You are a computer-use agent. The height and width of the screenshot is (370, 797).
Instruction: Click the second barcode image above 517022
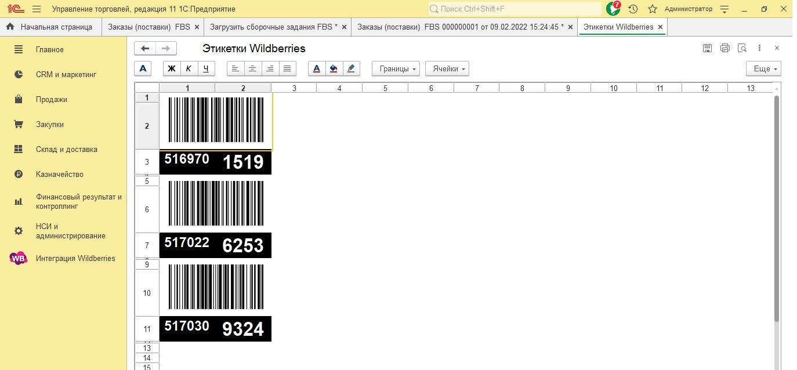coord(216,204)
